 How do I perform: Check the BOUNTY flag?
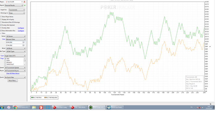6,62
